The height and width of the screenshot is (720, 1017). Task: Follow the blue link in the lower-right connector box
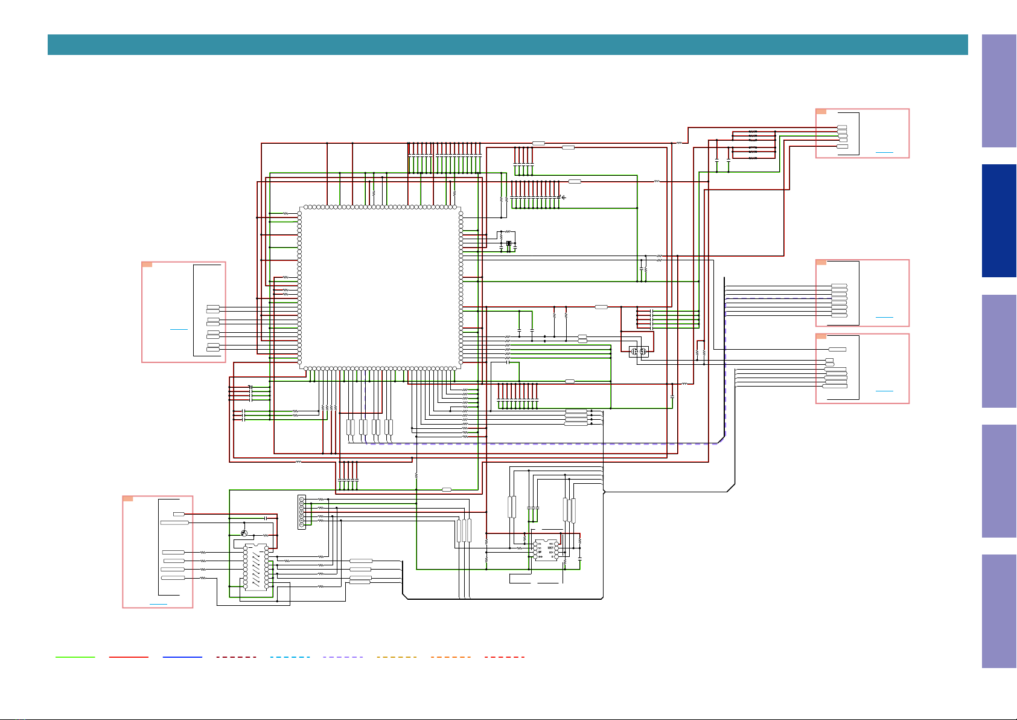point(884,391)
